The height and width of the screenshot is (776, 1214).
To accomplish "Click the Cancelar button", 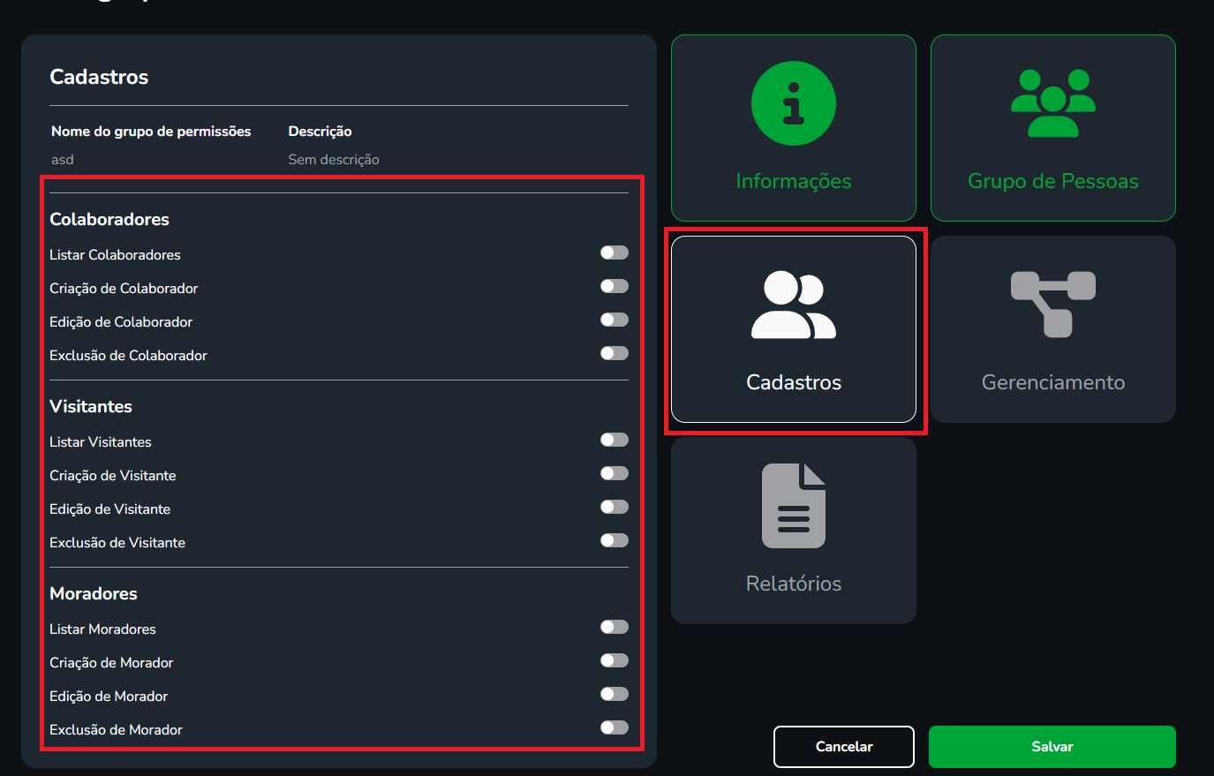I will (x=843, y=747).
